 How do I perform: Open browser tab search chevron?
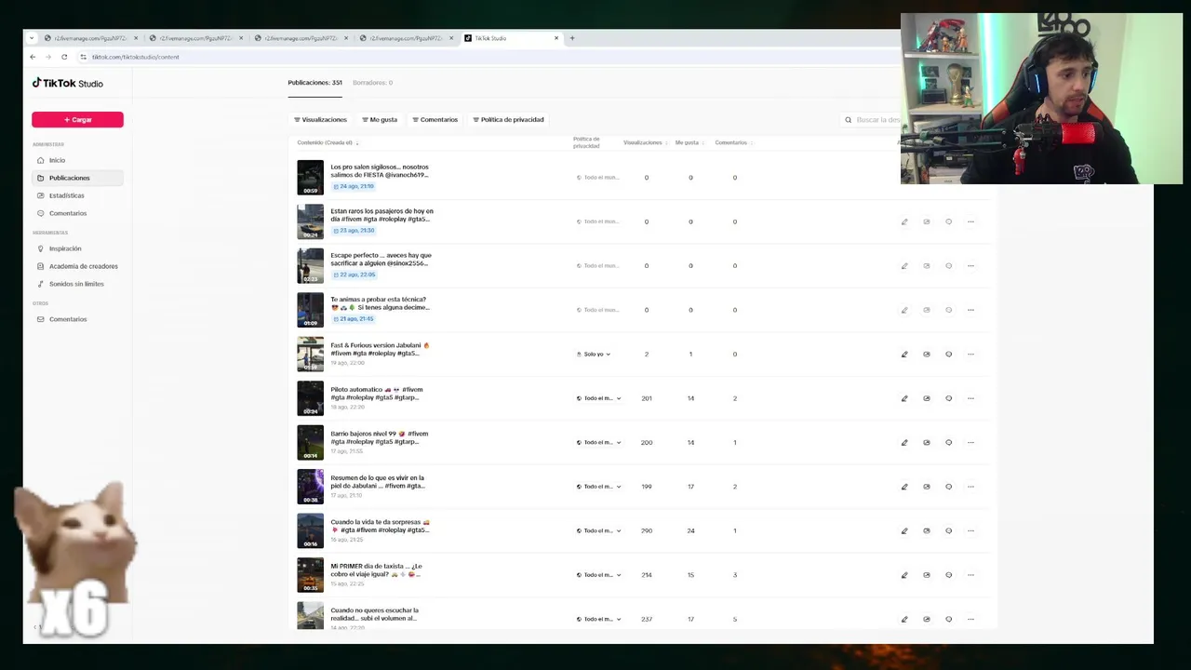[33, 38]
